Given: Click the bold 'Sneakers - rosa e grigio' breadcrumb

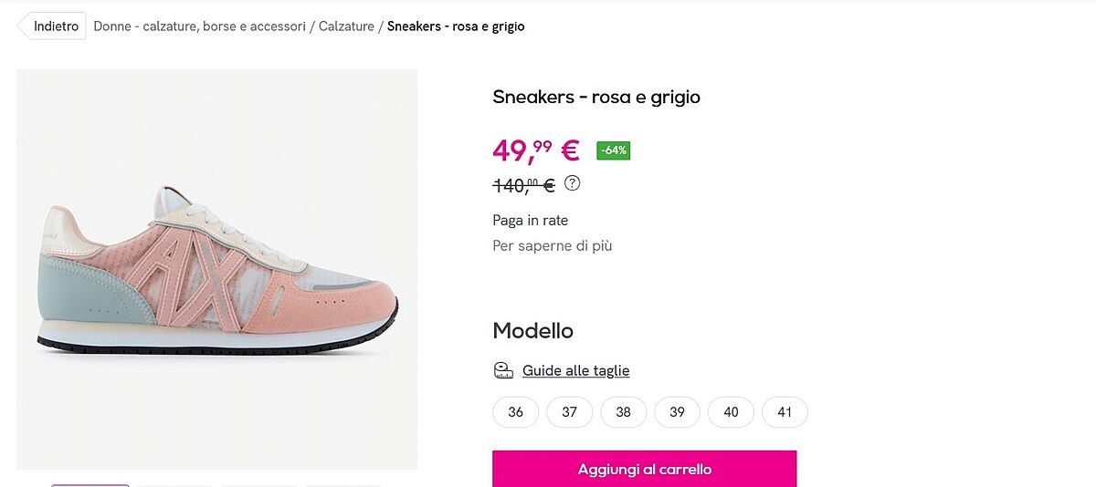Looking at the screenshot, I should coord(456,26).
